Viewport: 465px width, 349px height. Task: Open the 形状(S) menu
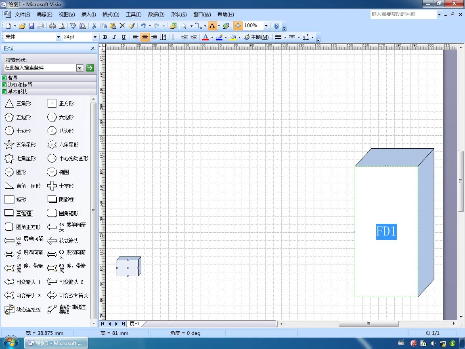click(x=178, y=15)
